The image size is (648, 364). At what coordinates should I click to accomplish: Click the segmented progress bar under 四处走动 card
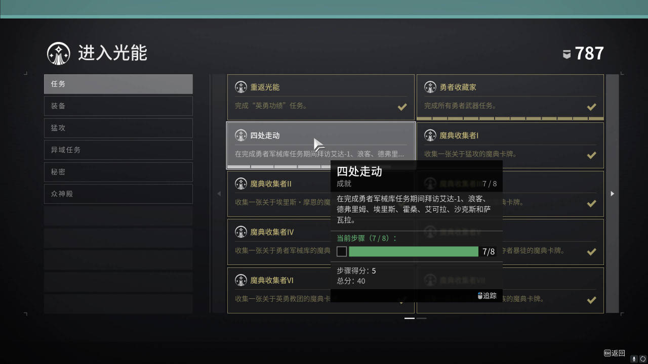click(x=321, y=167)
